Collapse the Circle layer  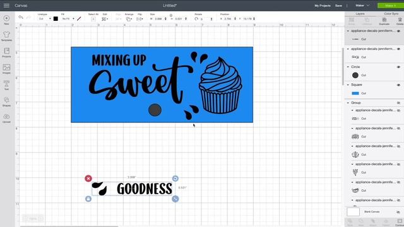[x=348, y=67]
